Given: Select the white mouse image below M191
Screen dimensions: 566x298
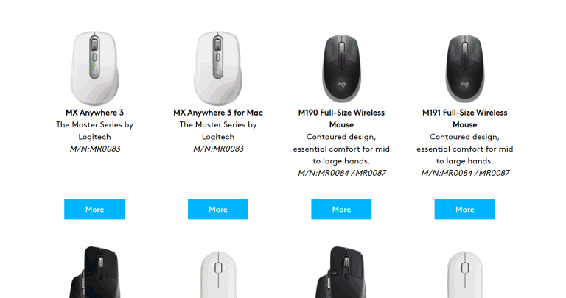Looking at the screenshot, I should (464, 274).
